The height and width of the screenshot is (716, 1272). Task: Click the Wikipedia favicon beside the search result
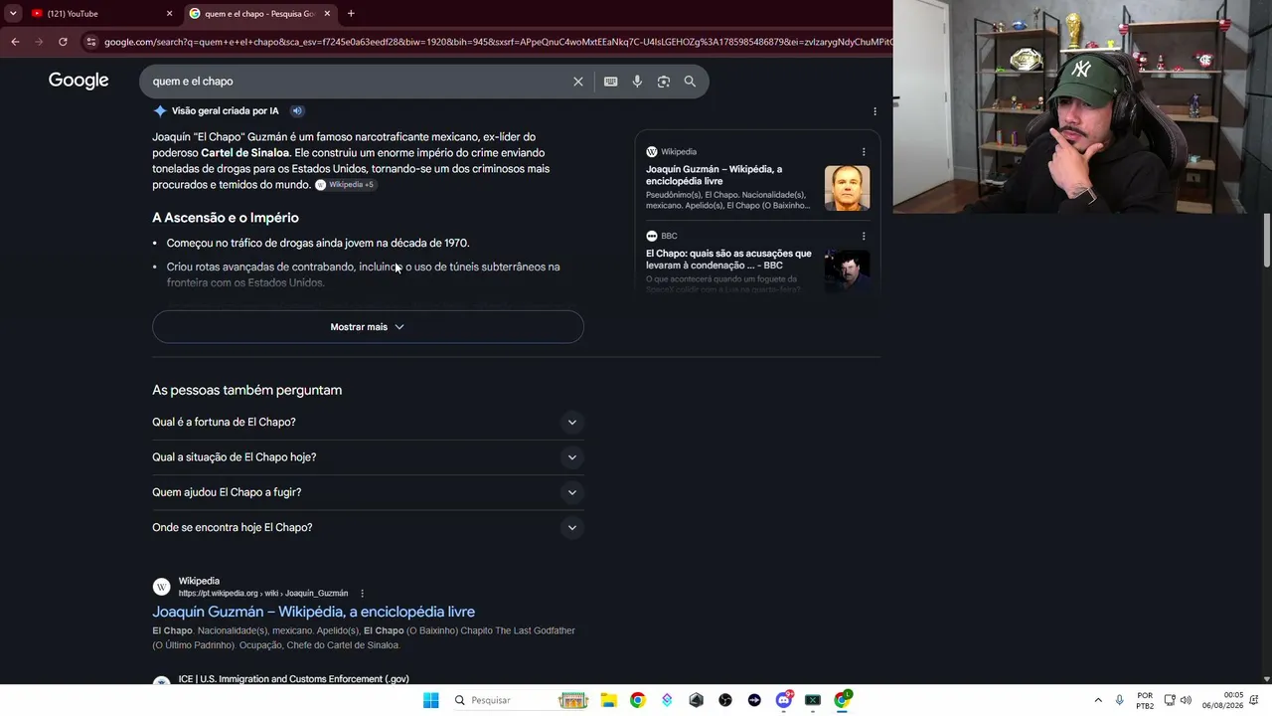(161, 588)
